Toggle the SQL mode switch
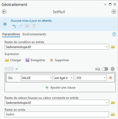The image size is (118, 119). (x=105, y=69)
